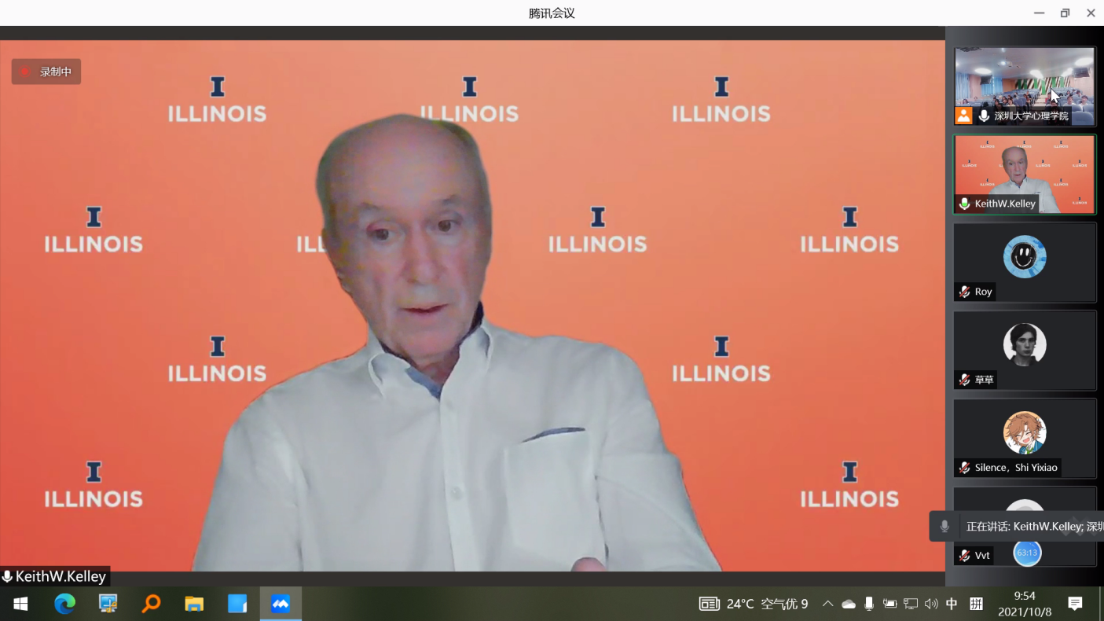Click muted microphone icon next to Roy
The height and width of the screenshot is (621, 1104).
pyautogui.click(x=964, y=292)
